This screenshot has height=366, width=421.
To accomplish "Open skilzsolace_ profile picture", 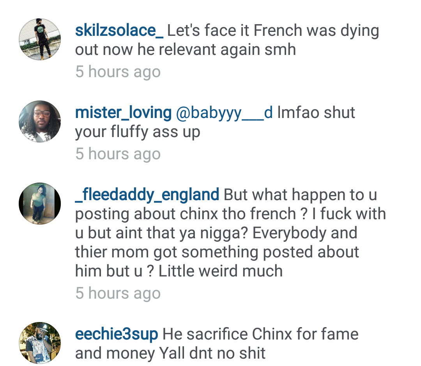I will tap(40, 39).
